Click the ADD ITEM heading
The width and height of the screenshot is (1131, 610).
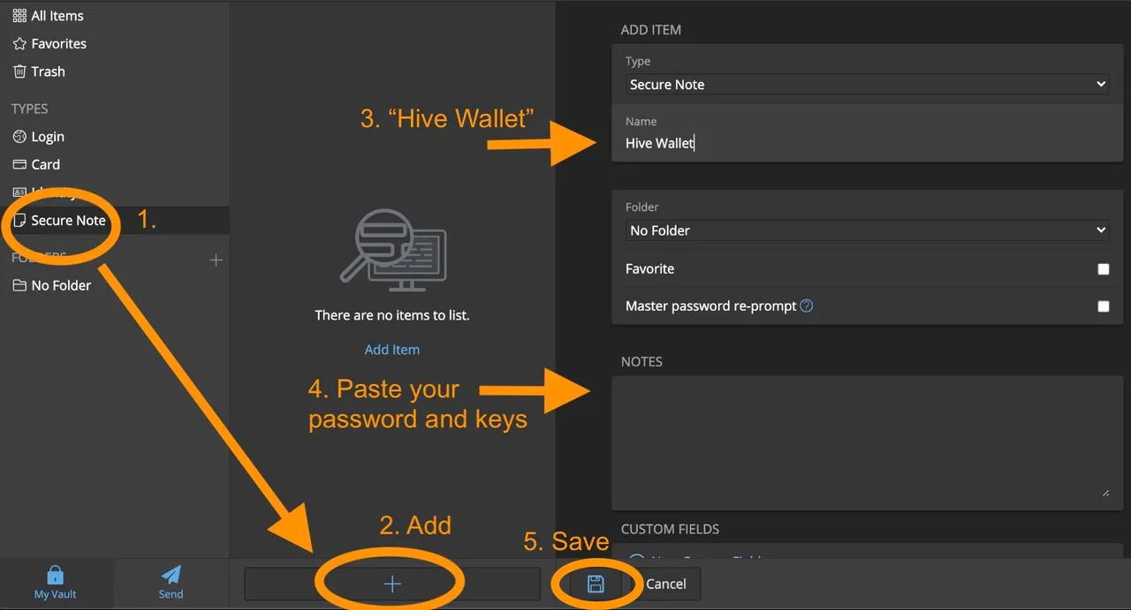tap(651, 30)
